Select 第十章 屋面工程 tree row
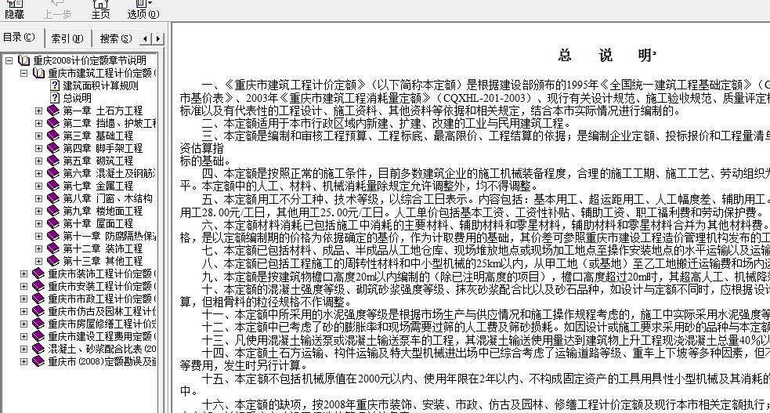770x413 pixels. tap(98, 223)
